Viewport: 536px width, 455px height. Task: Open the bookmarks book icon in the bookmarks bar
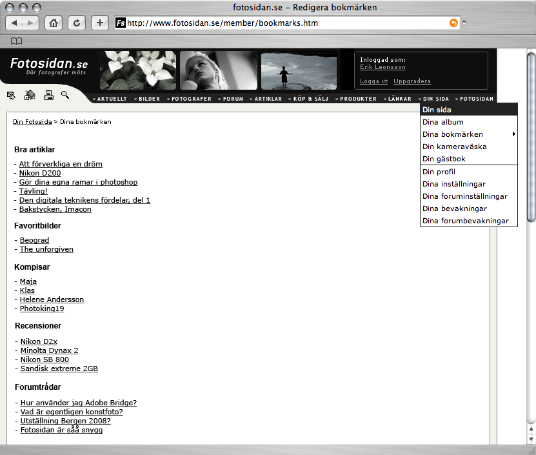point(16,41)
